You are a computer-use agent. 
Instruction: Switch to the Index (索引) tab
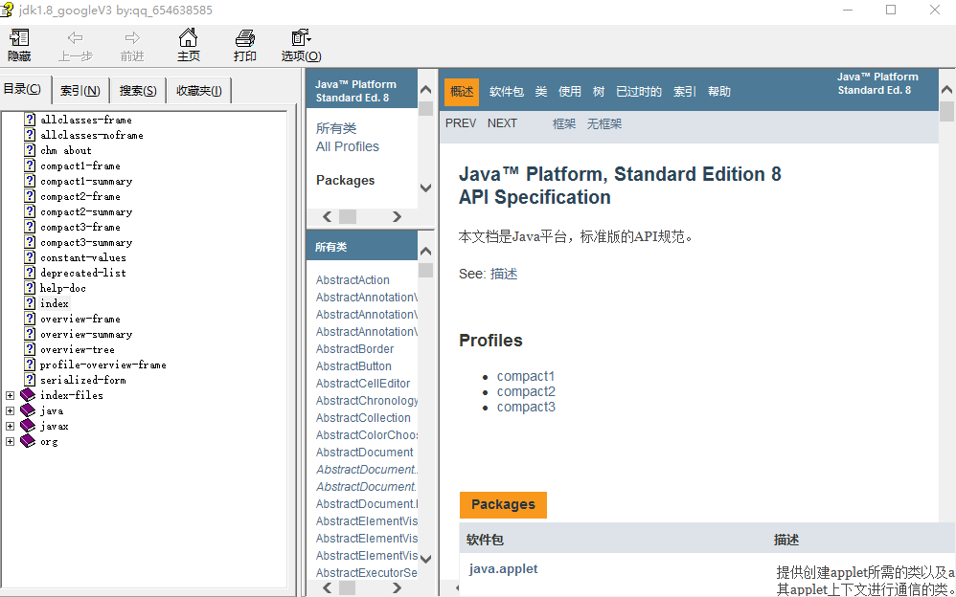click(80, 91)
